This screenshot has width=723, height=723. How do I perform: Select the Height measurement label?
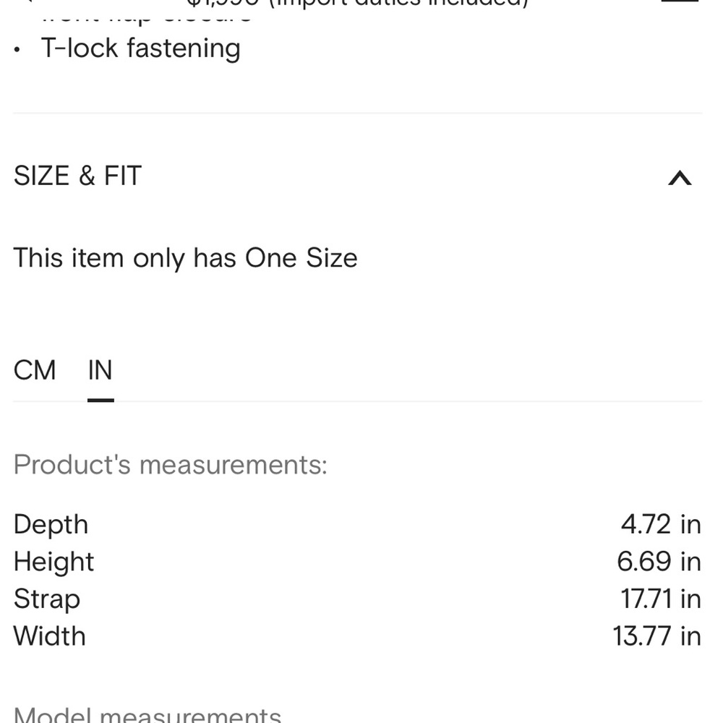click(x=54, y=562)
